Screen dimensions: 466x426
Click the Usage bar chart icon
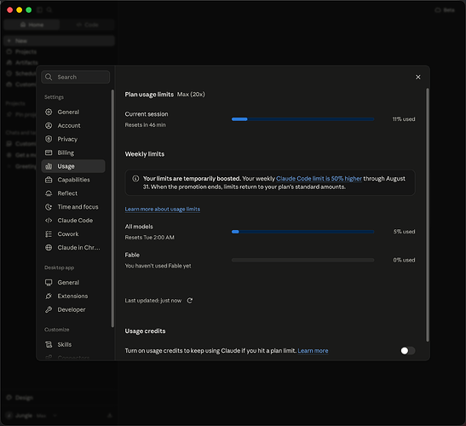tap(49, 166)
